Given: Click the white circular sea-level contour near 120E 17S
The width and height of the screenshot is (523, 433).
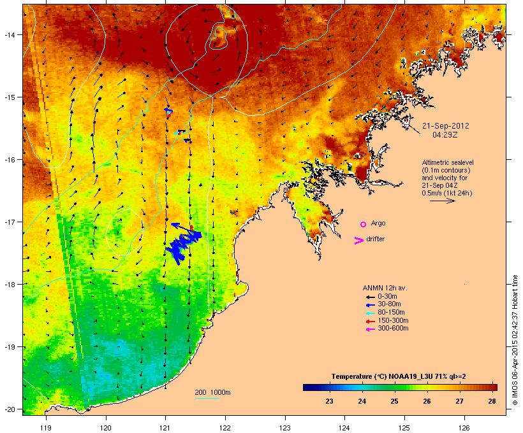Looking at the screenshot, I should [x=125, y=232].
